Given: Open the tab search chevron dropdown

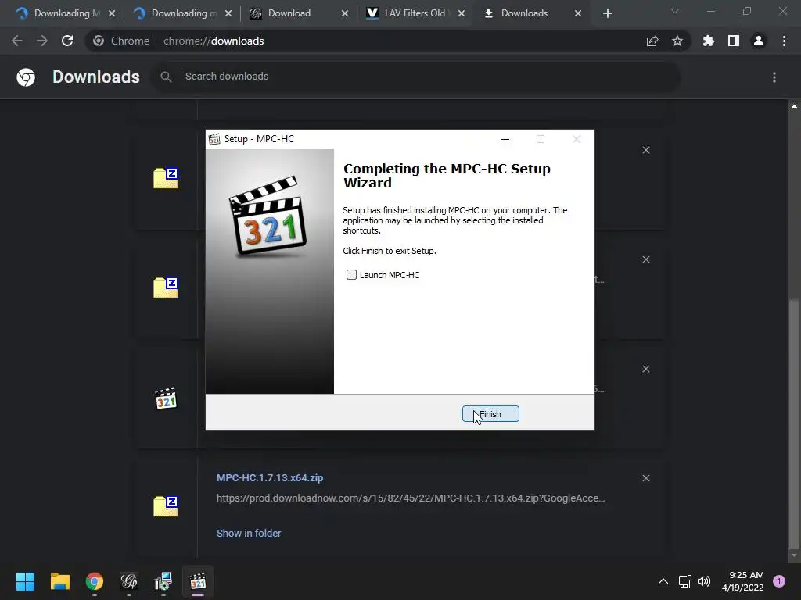Looking at the screenshot, I should click(675, 11).
